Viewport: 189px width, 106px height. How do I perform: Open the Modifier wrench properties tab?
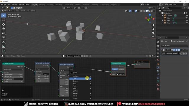pyautogui.click(x=158, y=68)
